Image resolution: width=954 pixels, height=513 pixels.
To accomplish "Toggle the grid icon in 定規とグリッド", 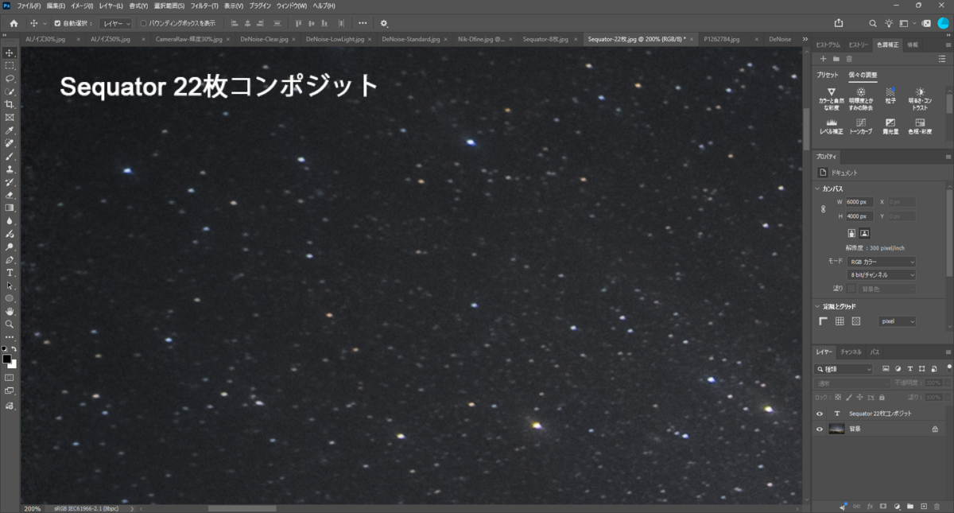I will point(840,321).
